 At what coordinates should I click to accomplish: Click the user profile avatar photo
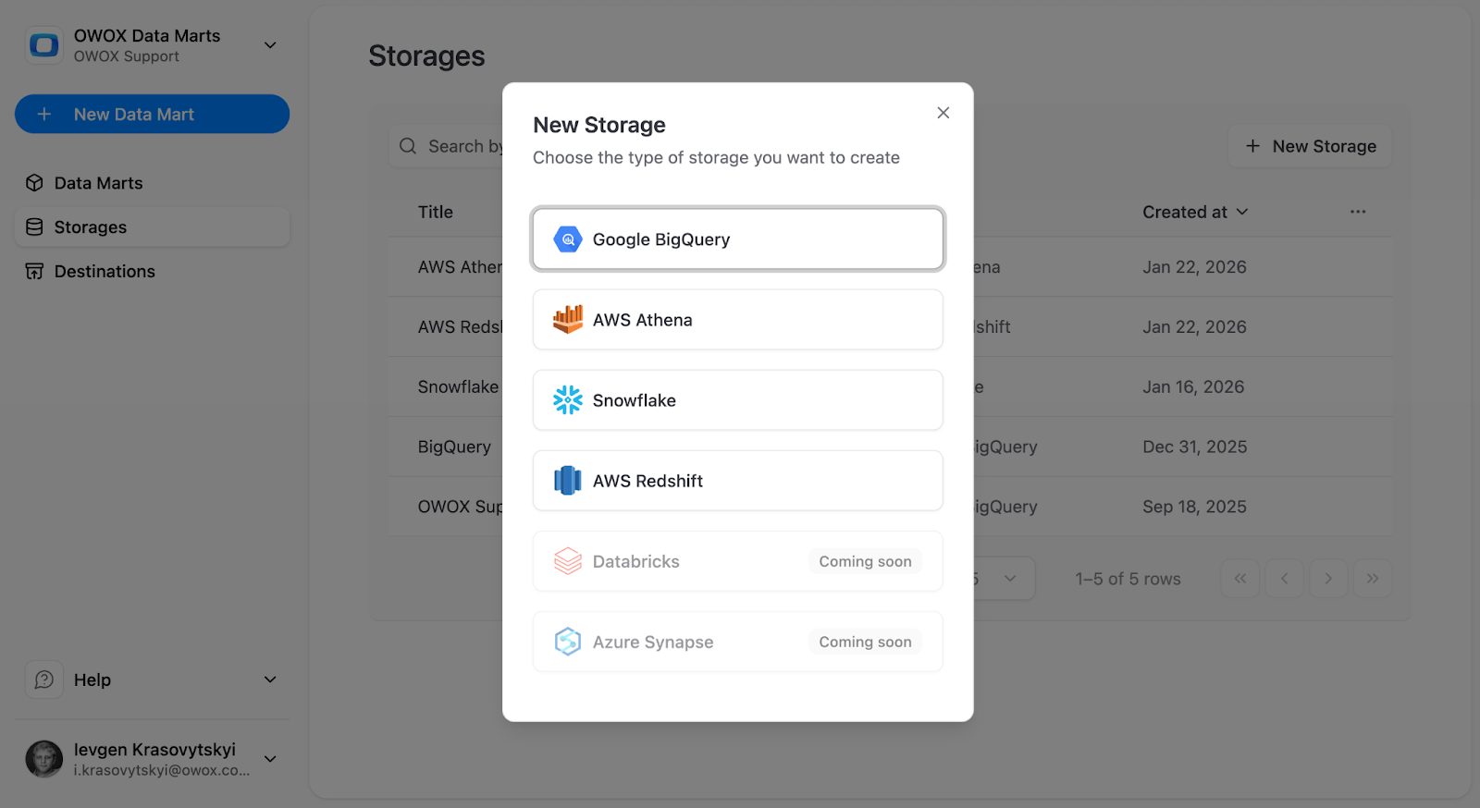(43, 758)
